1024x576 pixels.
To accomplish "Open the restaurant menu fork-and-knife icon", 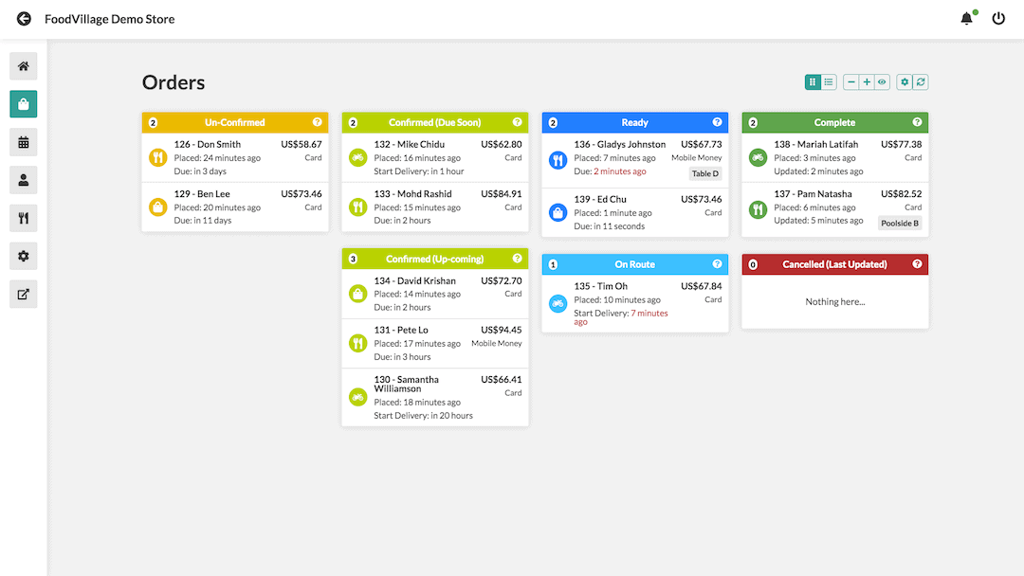I will pos(23,218).
